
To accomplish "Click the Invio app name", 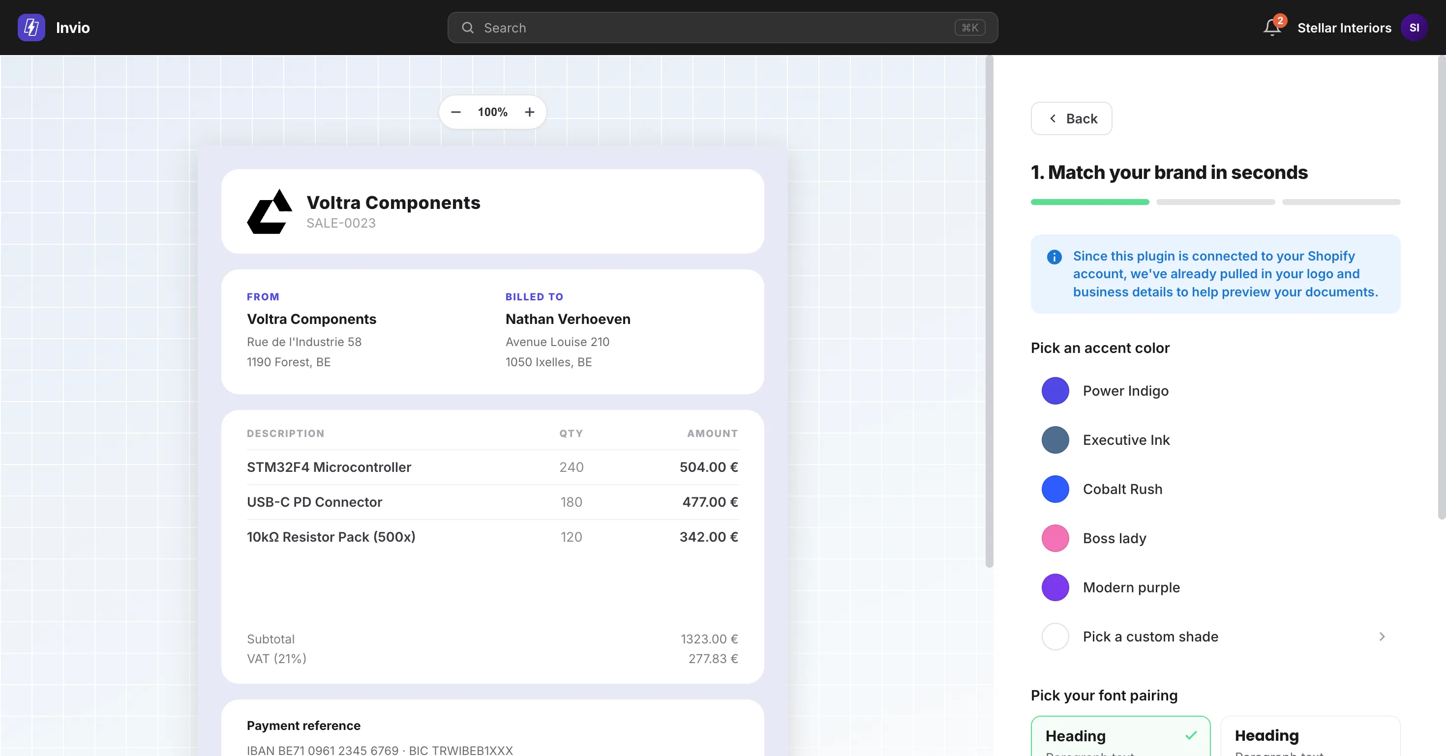I will [x=73, y=28].
